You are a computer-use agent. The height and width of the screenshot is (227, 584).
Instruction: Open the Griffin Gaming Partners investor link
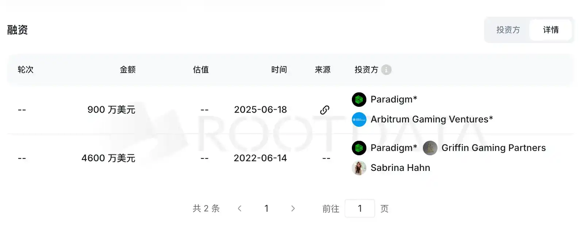coord(494,148)
